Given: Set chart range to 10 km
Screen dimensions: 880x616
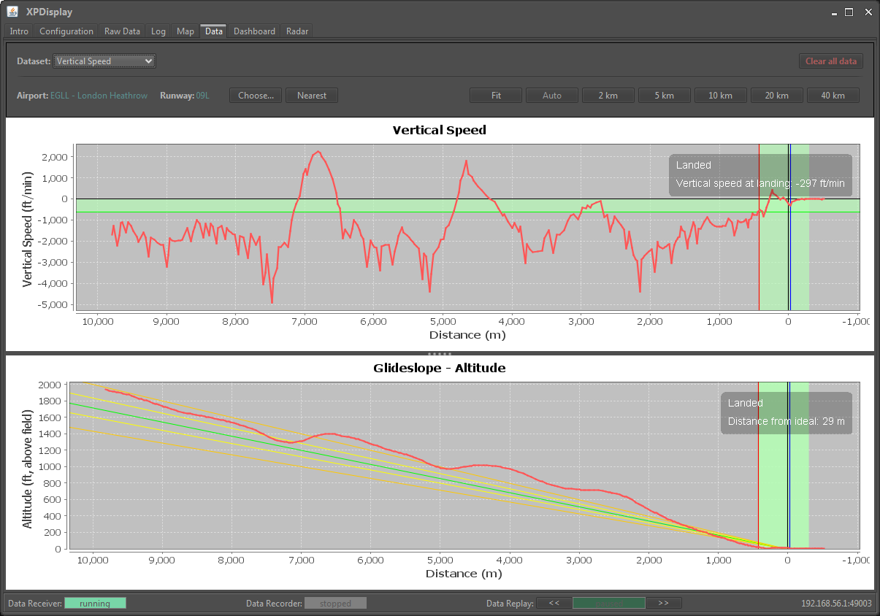Looking at the screenshot, I should (720, 96).
